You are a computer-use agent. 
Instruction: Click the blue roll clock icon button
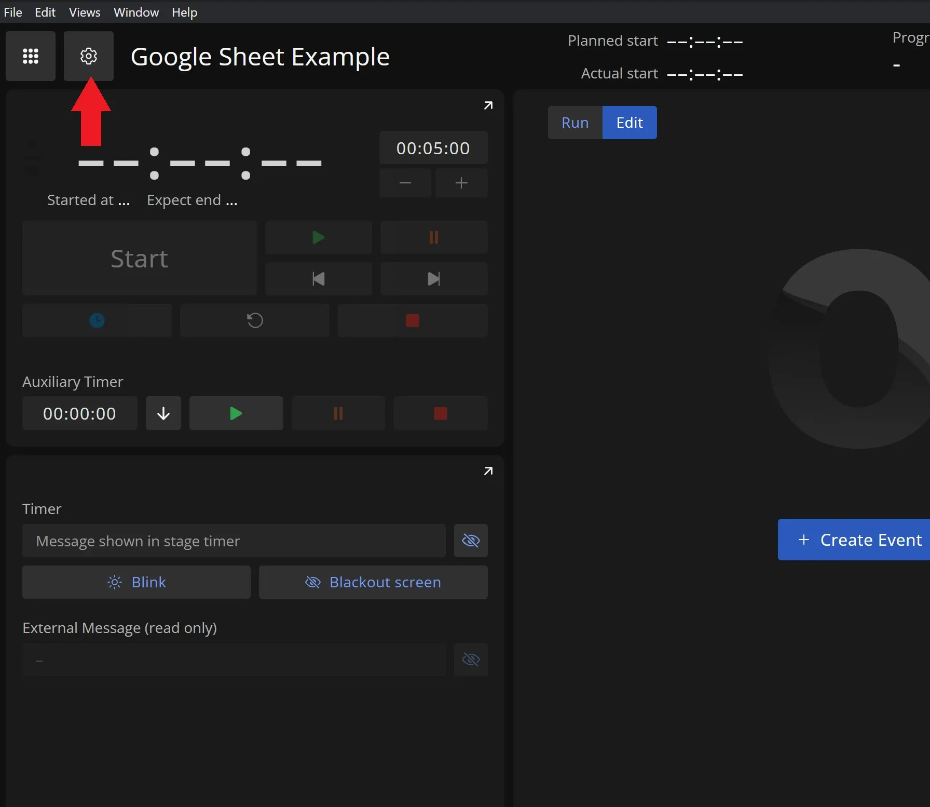[97, 320]
